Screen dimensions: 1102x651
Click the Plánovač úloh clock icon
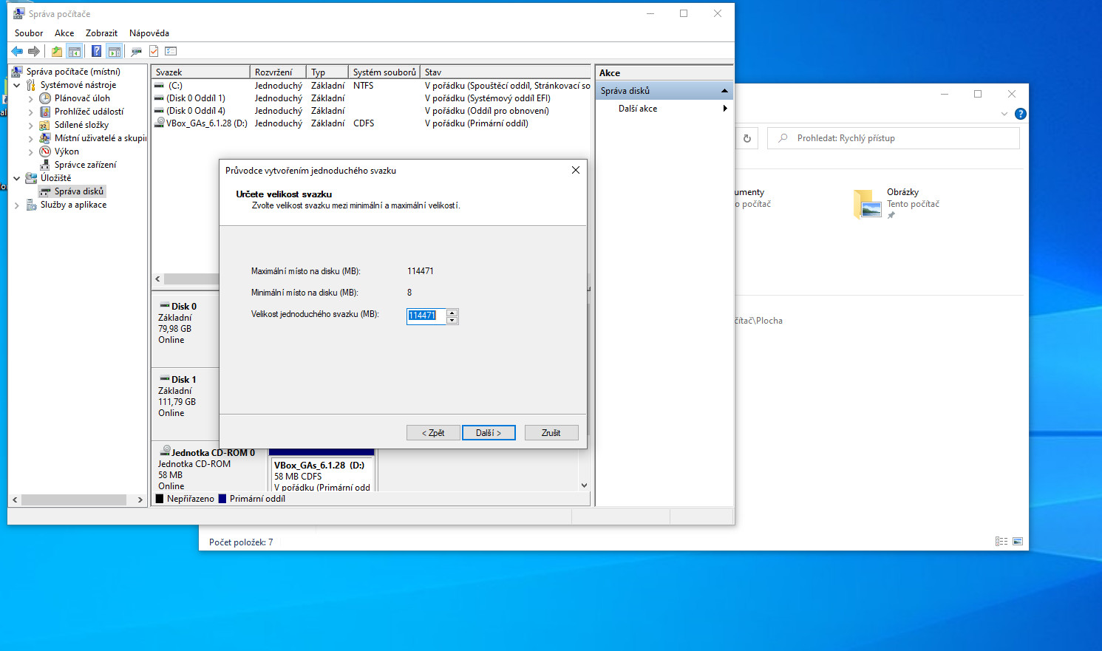(45, 98)
